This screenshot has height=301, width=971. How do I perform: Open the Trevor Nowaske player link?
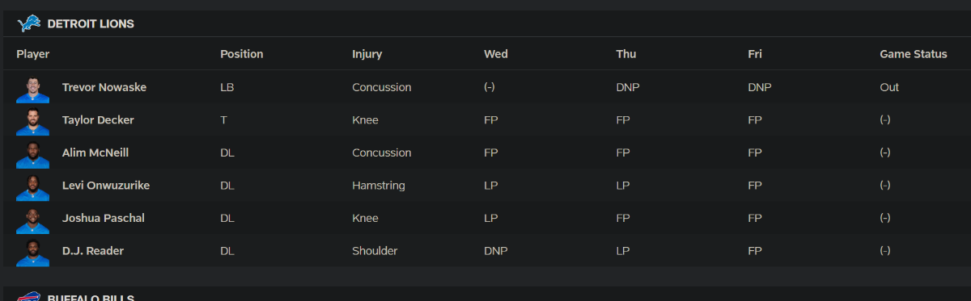pyautogui.click(x=104, y=87)
